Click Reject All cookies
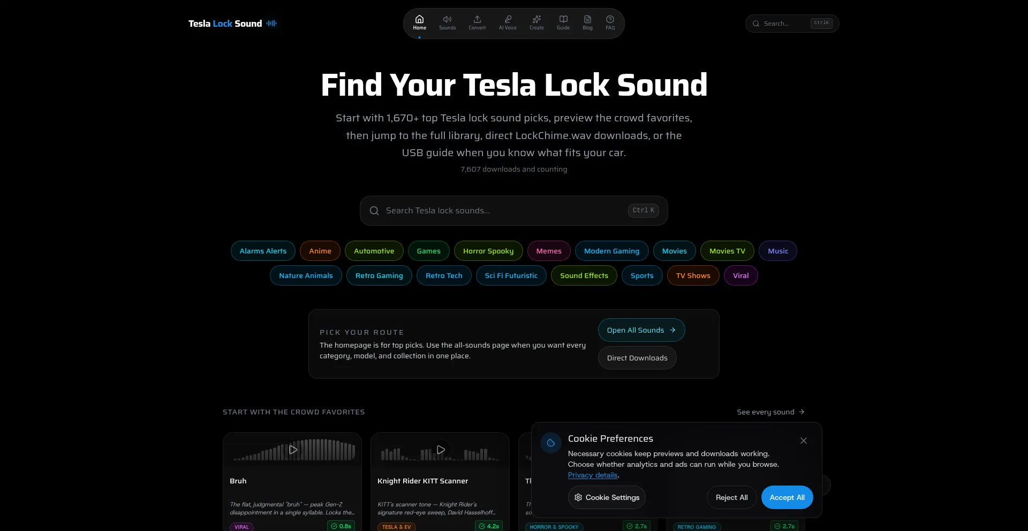 pyautogui.click(x=731, y=497)
